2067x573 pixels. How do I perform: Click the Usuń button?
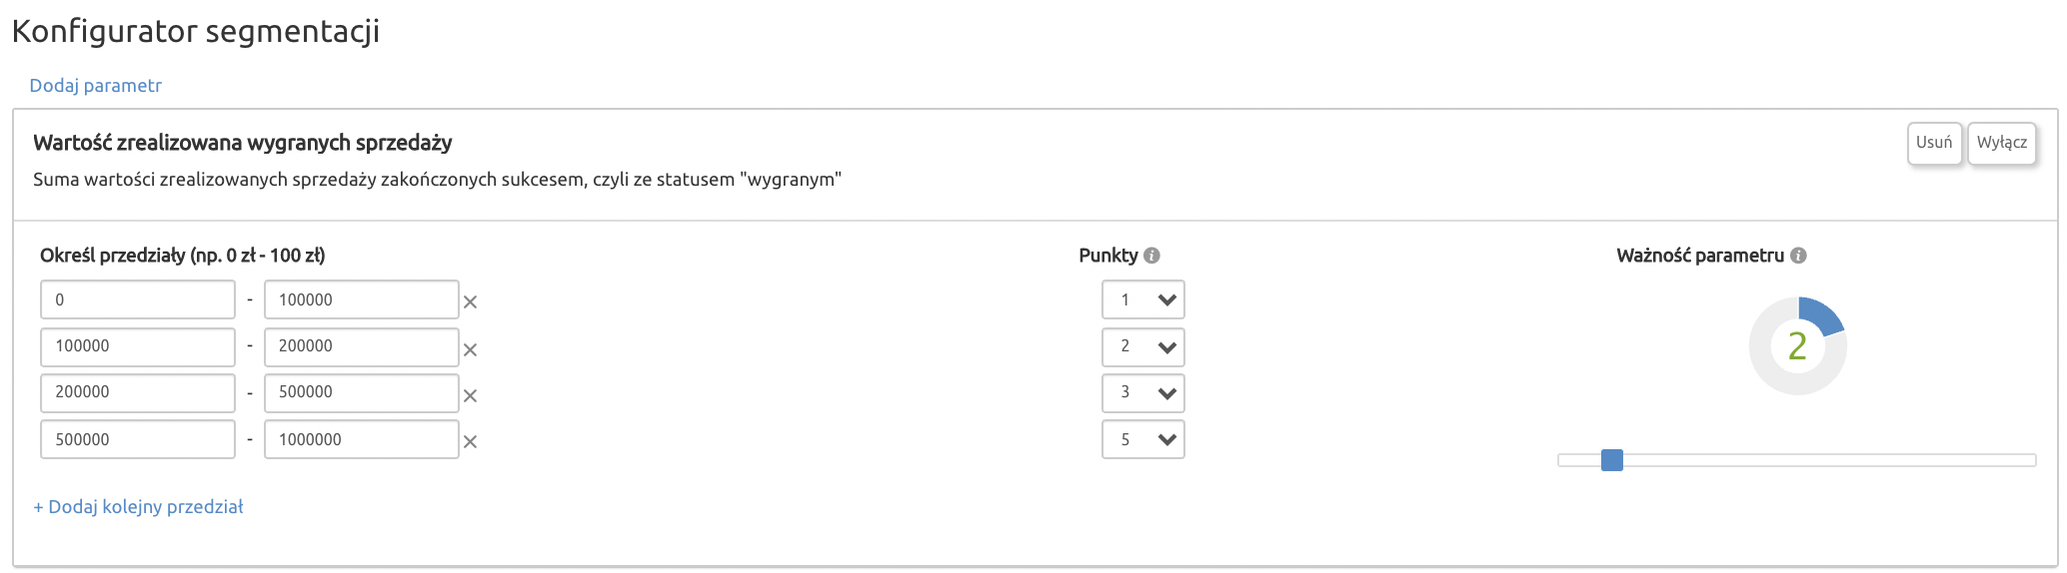coord(1934,143)
